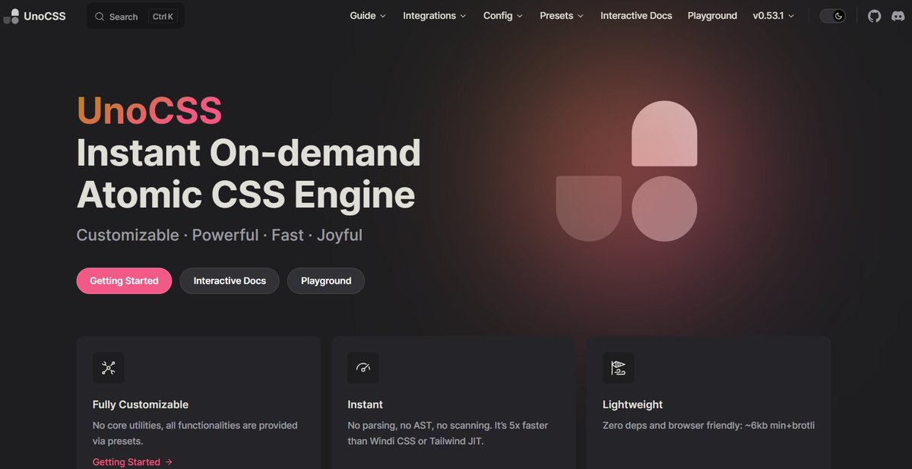912x469 pixels.
Task: Click the Lightweight card heading
Action: click(632, 404)
